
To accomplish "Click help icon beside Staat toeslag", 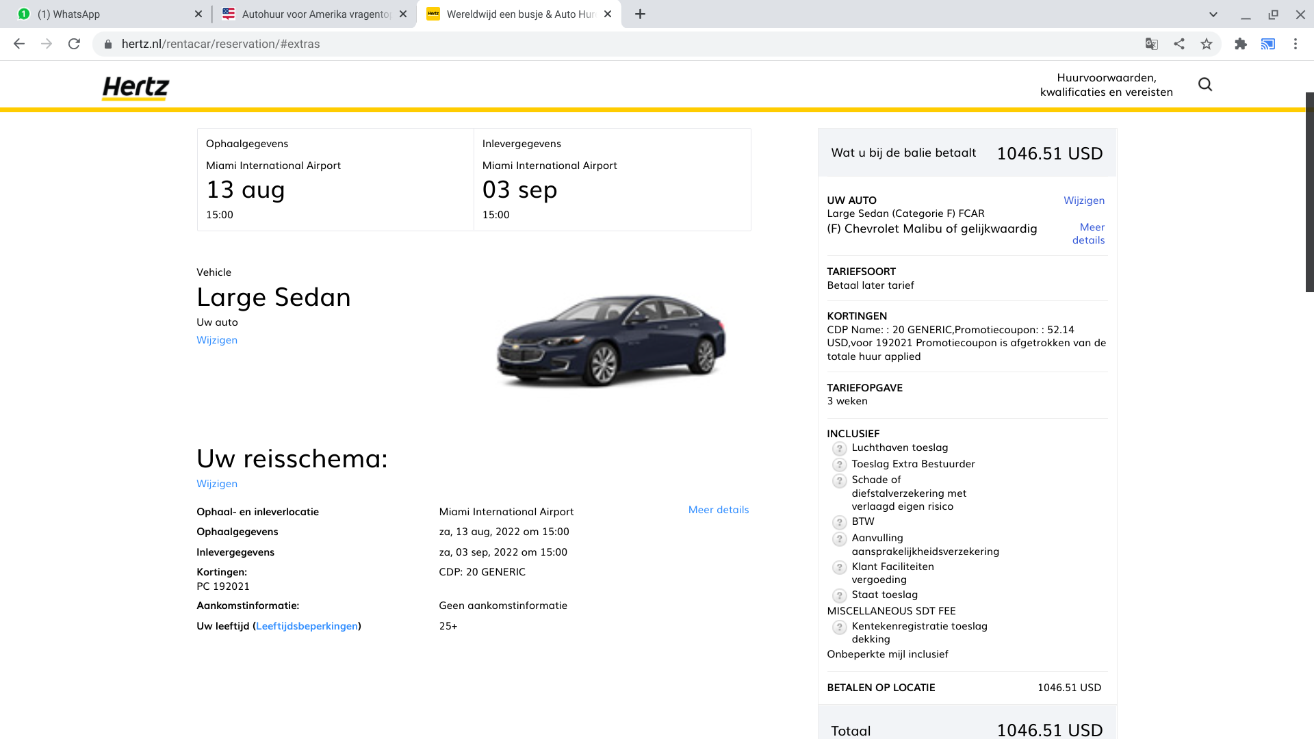I will click(x=839, y=596).
